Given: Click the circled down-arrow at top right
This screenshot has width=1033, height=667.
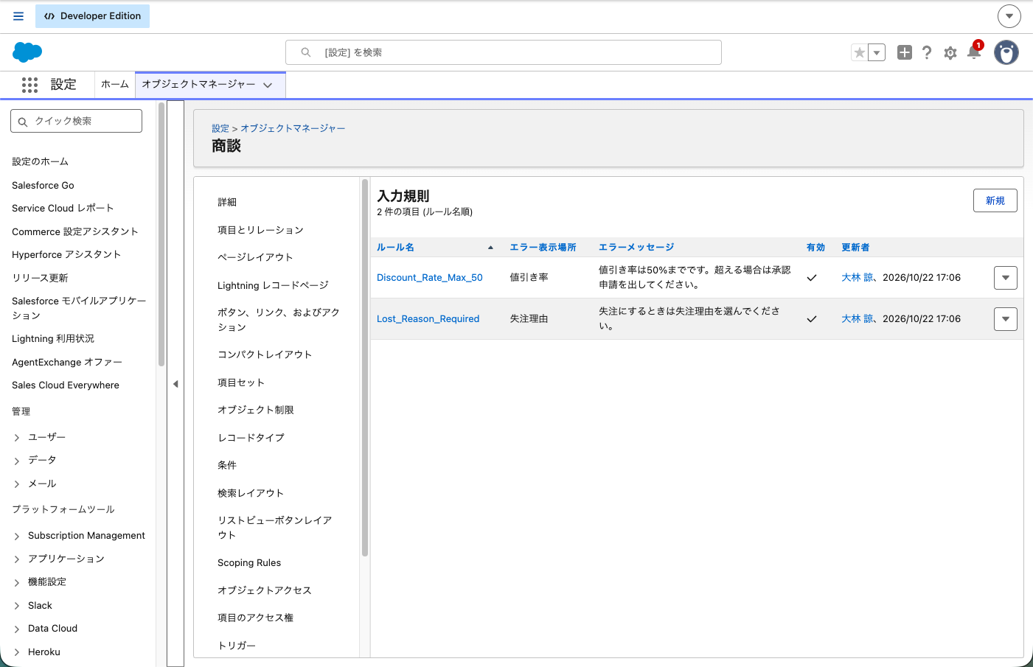Looking at the screenshot, I should click(1009, 15).
